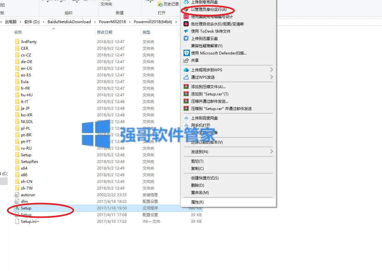This screenshot has width=382, height=271.
Task: Choose 创建快捷方式(S) menu entry
Action: (205, 178)
